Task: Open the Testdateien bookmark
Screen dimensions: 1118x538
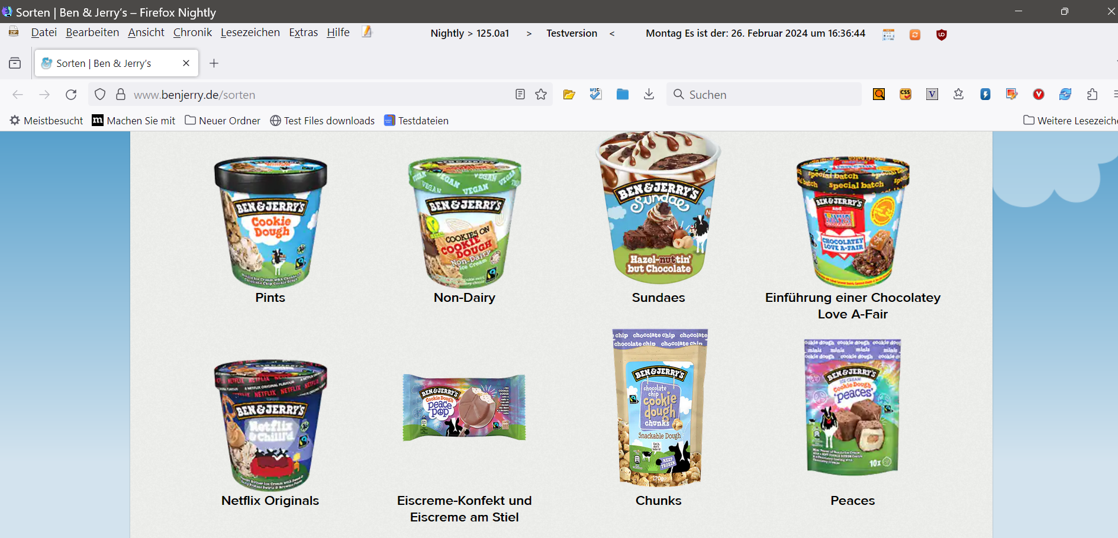Action: (417, 121)
